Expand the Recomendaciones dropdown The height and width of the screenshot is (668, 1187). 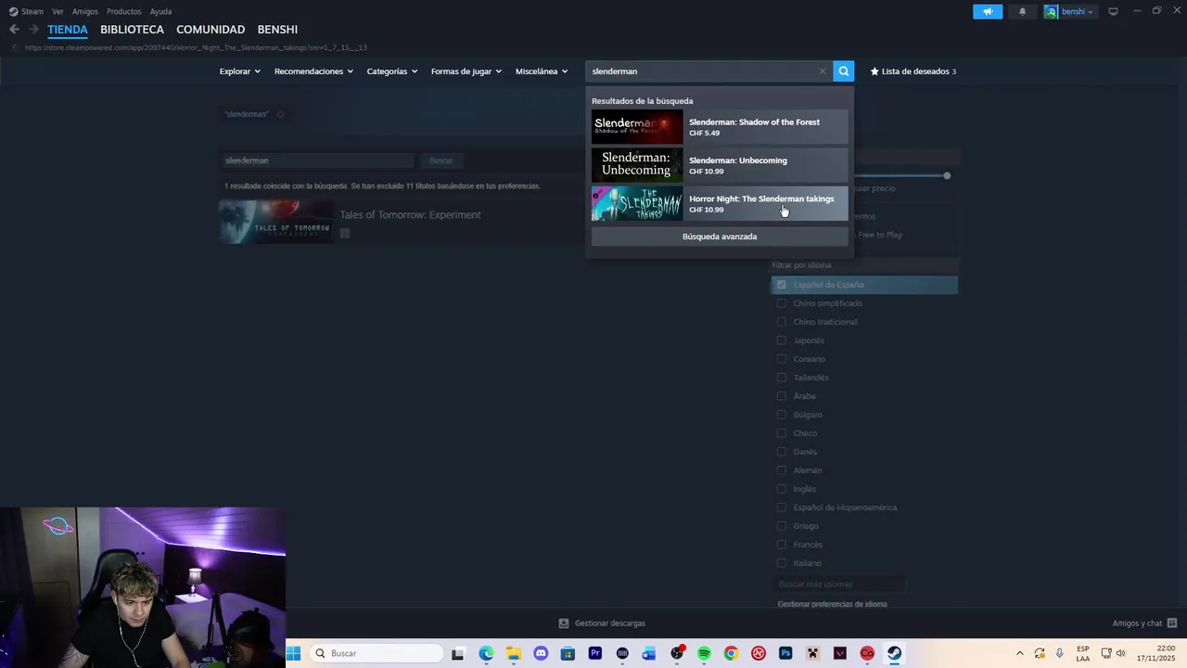point(313,71)
